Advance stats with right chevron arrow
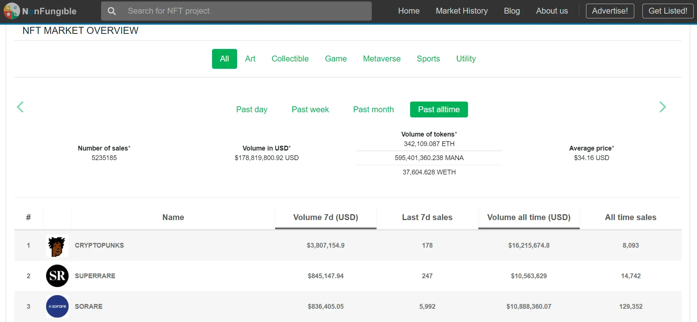 tap(662, 107)
